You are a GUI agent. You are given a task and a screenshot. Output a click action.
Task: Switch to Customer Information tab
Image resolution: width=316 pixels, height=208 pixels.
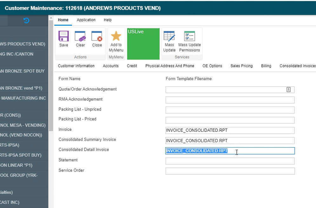click(76, 66)
